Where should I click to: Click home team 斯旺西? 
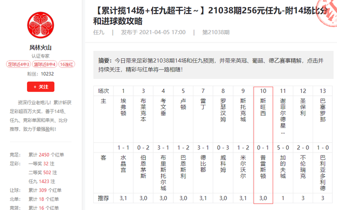(x=263, y=107)
